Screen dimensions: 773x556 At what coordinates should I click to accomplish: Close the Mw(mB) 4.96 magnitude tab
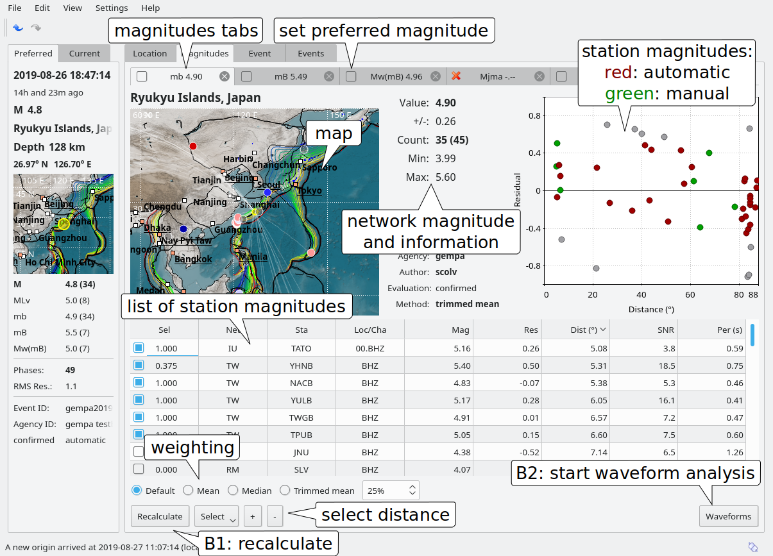[436, 76]
